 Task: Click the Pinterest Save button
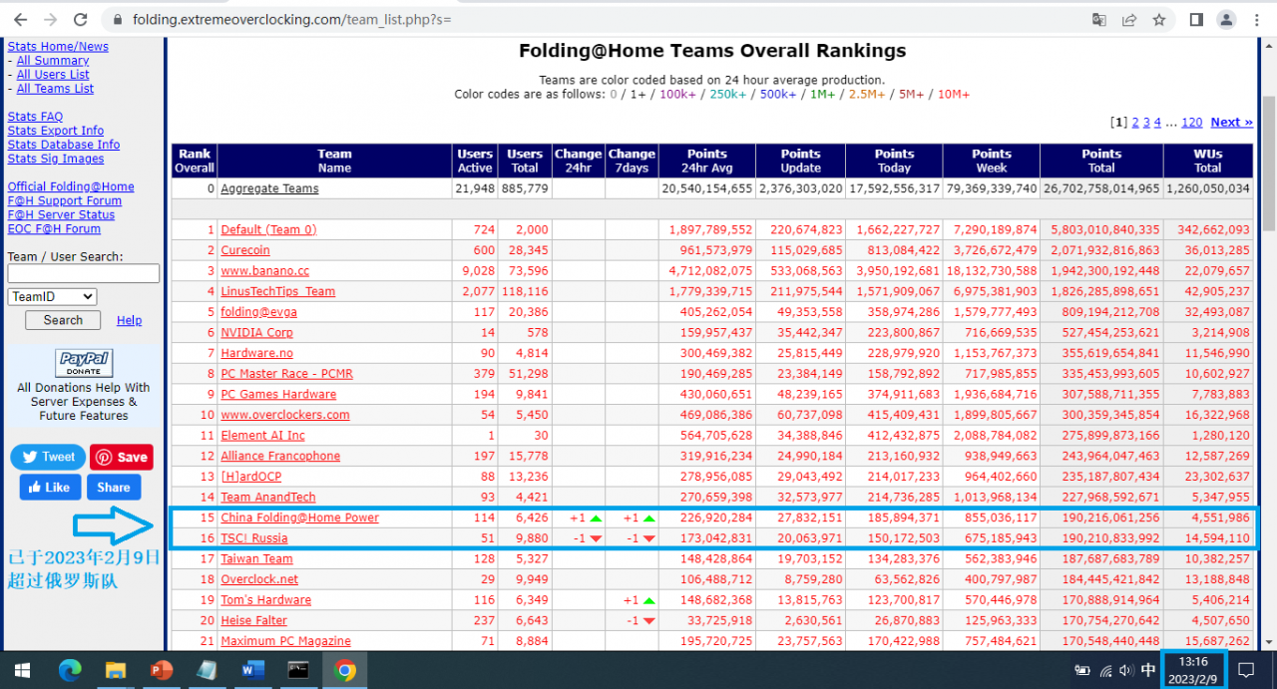coord(122,457)
